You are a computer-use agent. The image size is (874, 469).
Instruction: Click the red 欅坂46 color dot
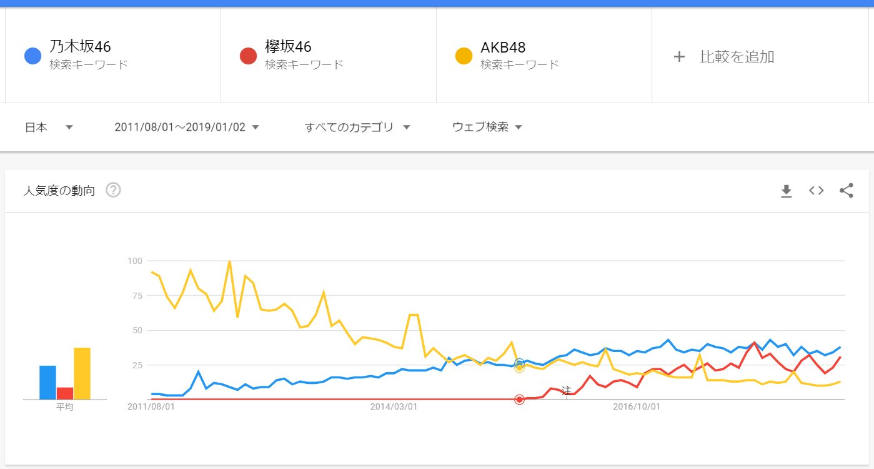click(x=248, y=56)
